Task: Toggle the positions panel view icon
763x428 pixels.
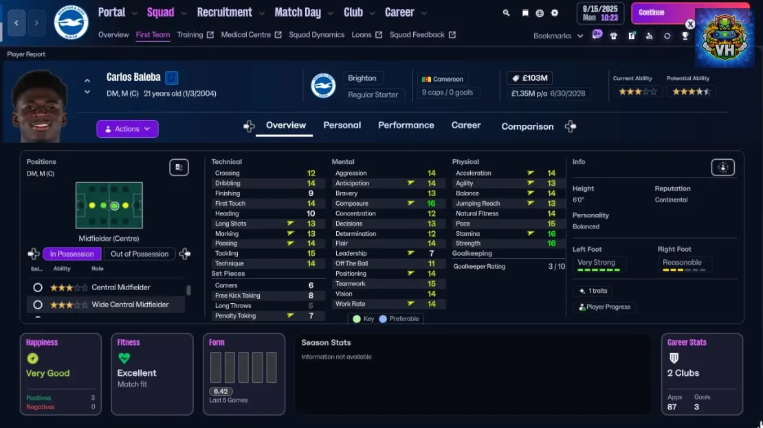Action: 179,167
